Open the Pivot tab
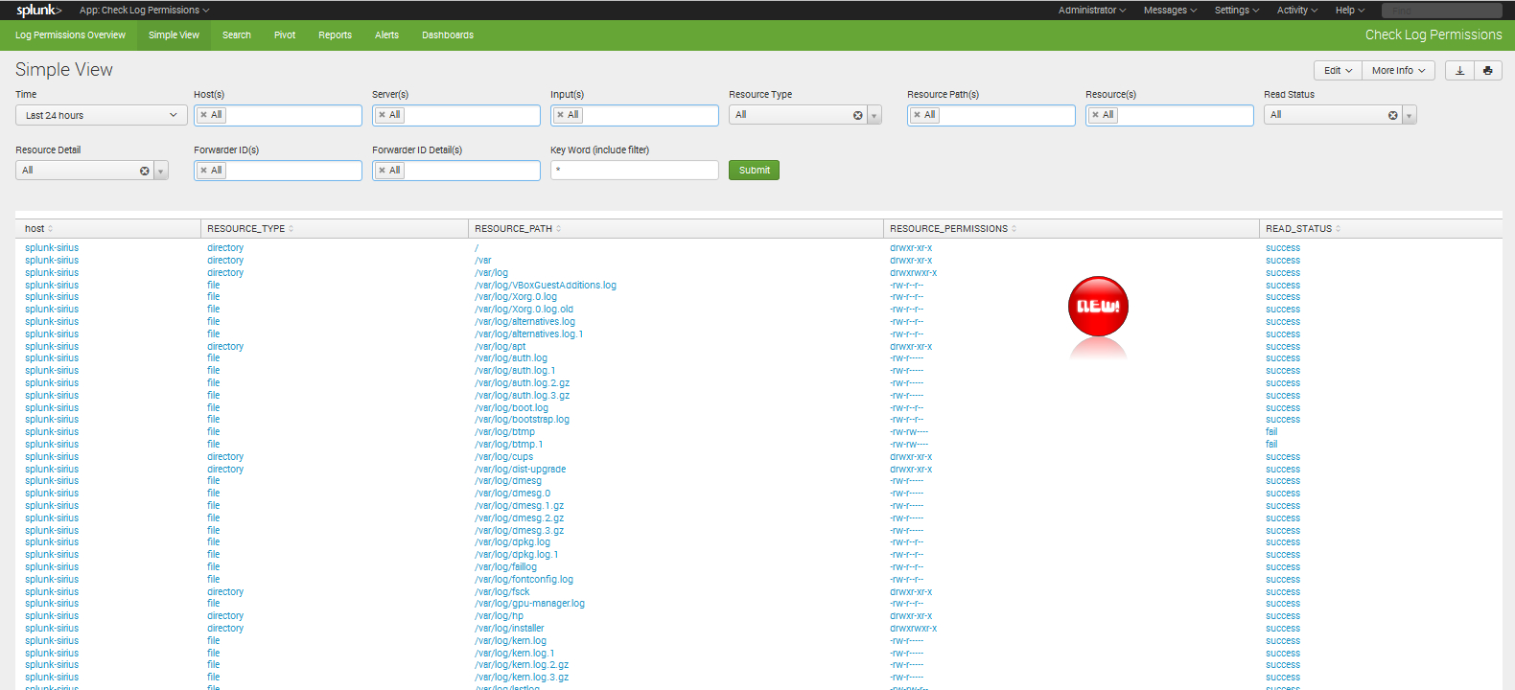1515x690 pixels. [x=285, y=34]
